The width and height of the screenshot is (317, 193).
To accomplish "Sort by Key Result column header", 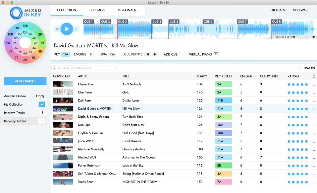I will pyautogui.click(x=224, y=76).
